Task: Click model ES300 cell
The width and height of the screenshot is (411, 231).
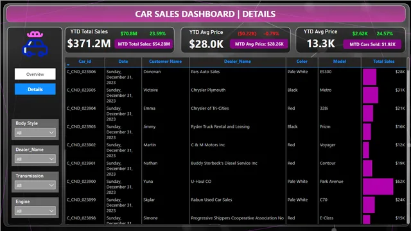Action: click(326, 72)
